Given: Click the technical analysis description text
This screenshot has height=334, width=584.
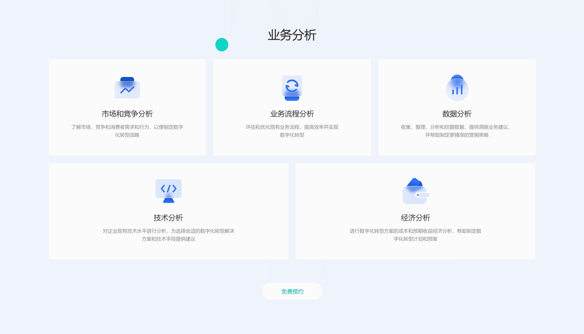Looking at the screenshot, I should [x=168, y=235].
